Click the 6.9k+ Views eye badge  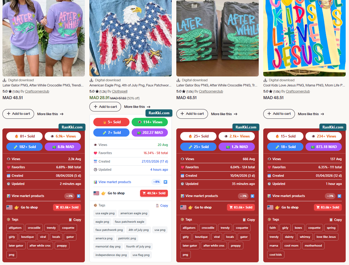(x=63, y=136)
